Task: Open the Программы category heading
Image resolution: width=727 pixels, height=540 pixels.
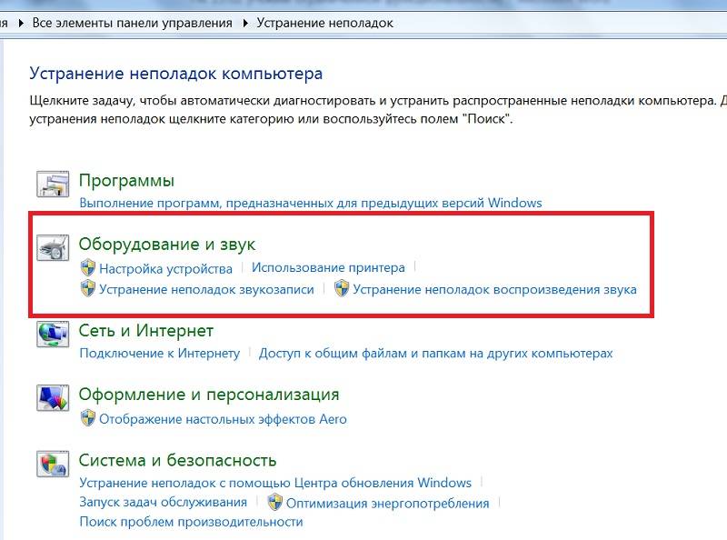Action: click(126, 181)
